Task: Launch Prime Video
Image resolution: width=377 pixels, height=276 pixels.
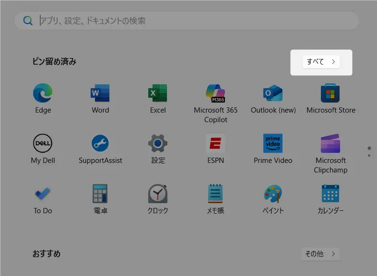Action: 273,149
